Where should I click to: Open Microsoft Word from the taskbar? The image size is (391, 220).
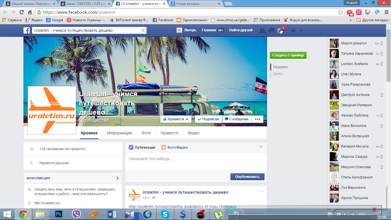coord(112,214)
